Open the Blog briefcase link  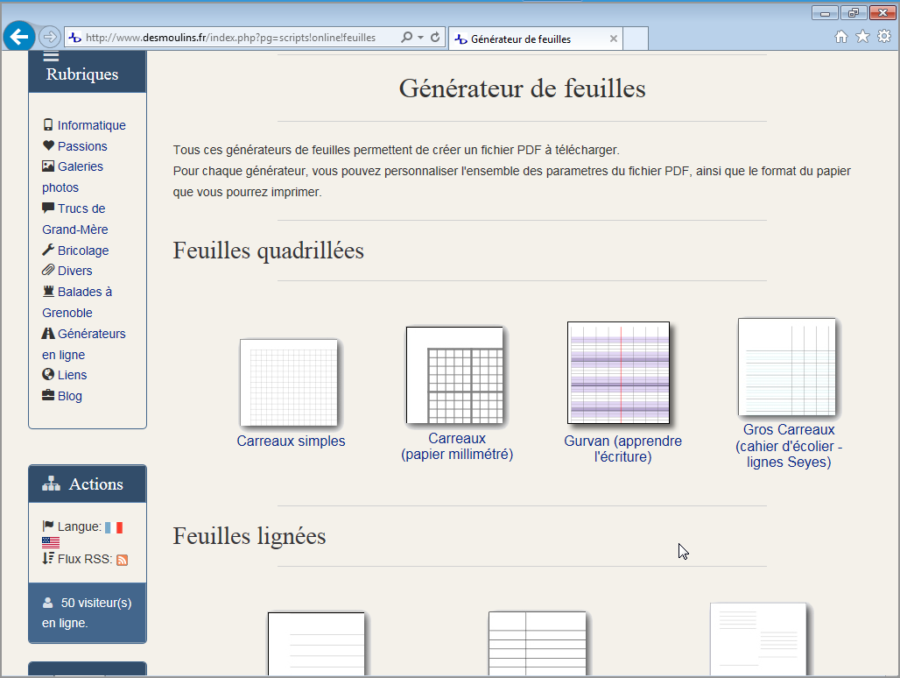pos(69,396)
